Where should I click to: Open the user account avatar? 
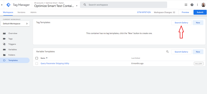click(203, 5)
